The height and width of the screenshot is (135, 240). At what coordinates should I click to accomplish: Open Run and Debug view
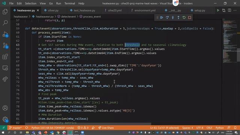point(5,34)
